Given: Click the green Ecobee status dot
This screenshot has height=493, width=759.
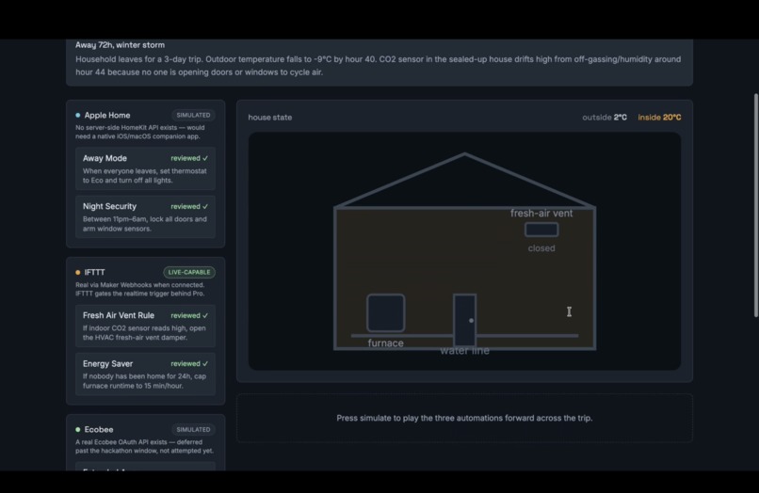Looking at the screenshot, I should 78,430.
